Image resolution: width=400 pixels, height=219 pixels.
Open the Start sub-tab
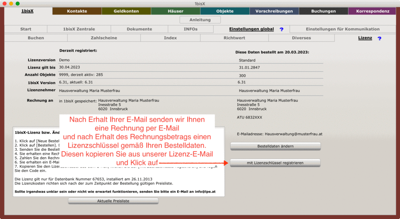coord(26,29)
